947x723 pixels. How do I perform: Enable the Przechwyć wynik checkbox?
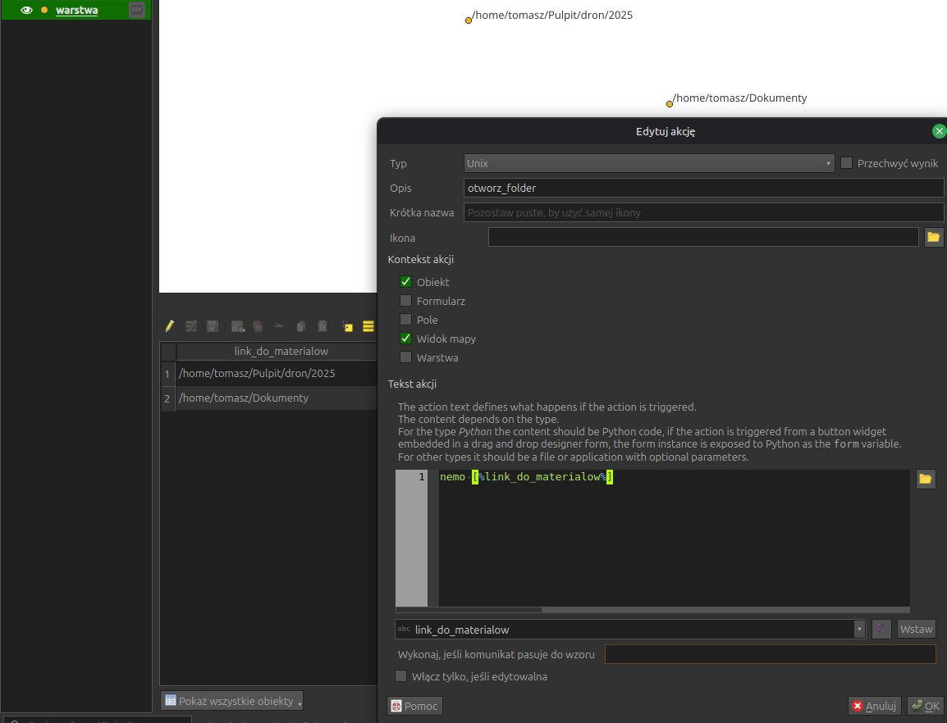[847, 163]
